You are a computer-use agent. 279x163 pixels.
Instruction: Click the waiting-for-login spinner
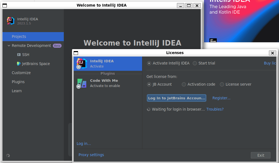pos(149,109)
